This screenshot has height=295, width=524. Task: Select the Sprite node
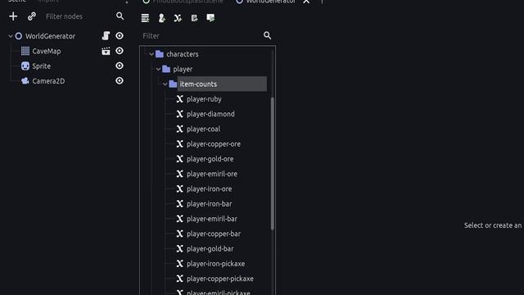pyautogui.click(x=42, y=66)
